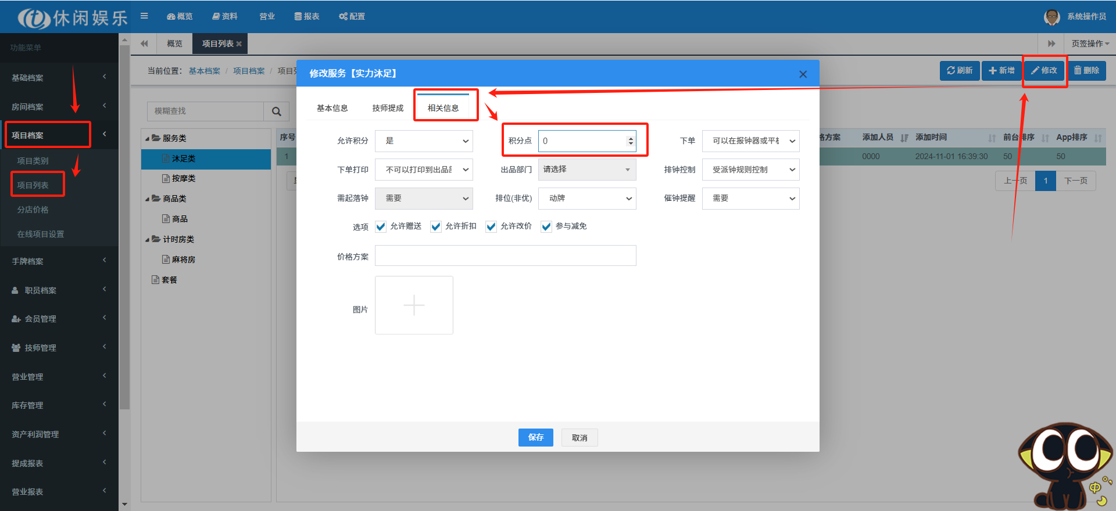Viewport: 1116px width, 511px height.
Task: Click the system operator avatar icon
Action: click(x=1051, y=17)
